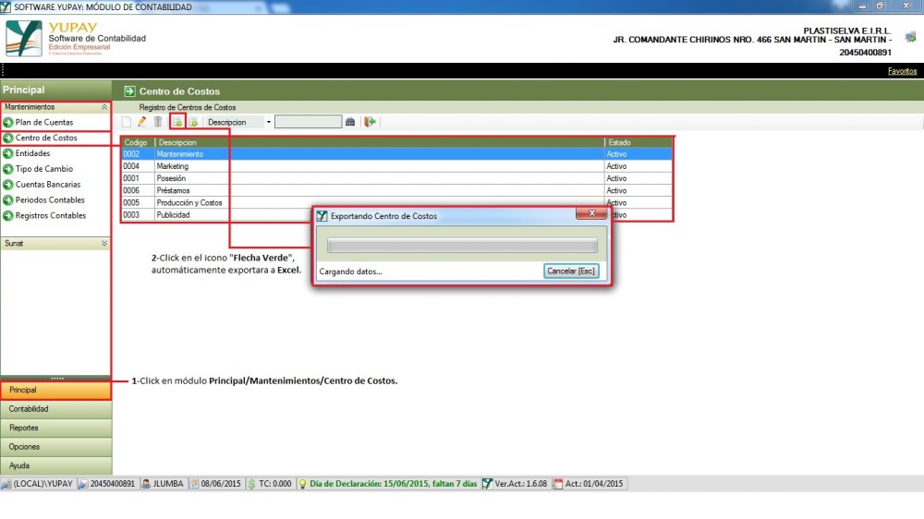The height and width of the screenshot is (519, 924).
Task: Click the Favoritos link
Action: (902, 71)
